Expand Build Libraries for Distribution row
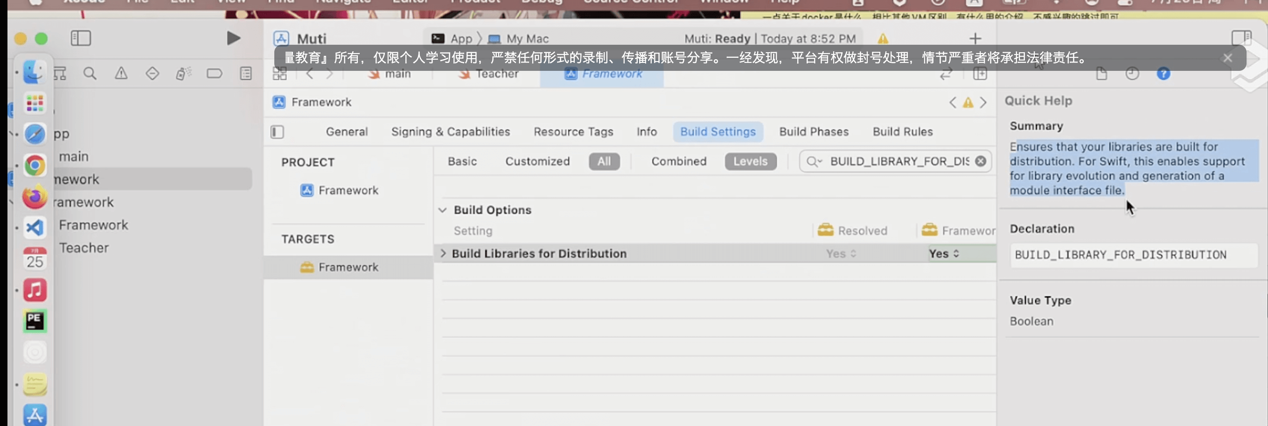This screenshot has height=426, width=1268. 443,254
